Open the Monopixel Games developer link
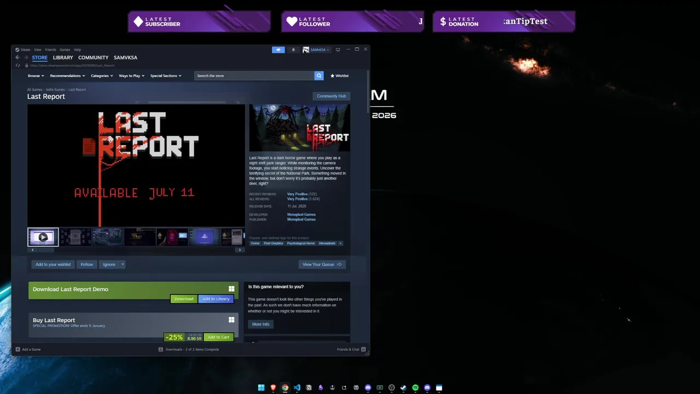The height and width of the screenshot is (394, 700). (x=301, y=215)
